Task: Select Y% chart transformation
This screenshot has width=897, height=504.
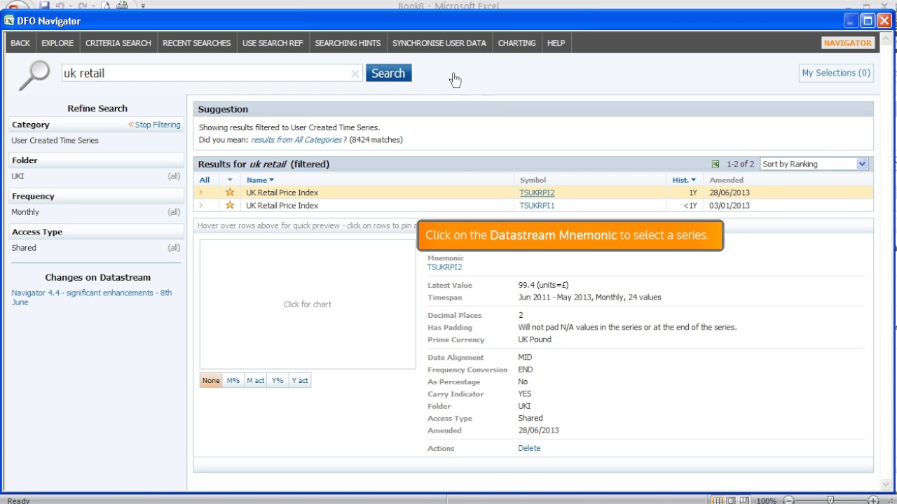Action: [x=278, y=381]
